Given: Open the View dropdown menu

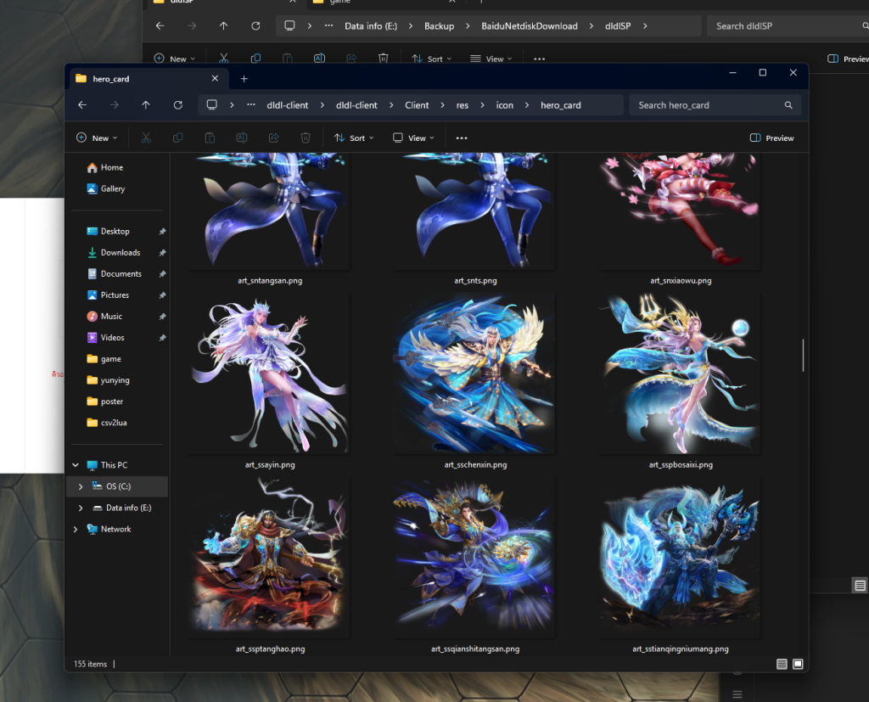Looking at the screenshot, I should [413, 138].
